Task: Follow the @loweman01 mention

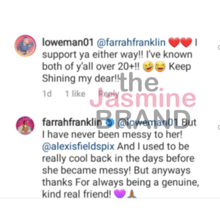Action: (x=148, y=122)
